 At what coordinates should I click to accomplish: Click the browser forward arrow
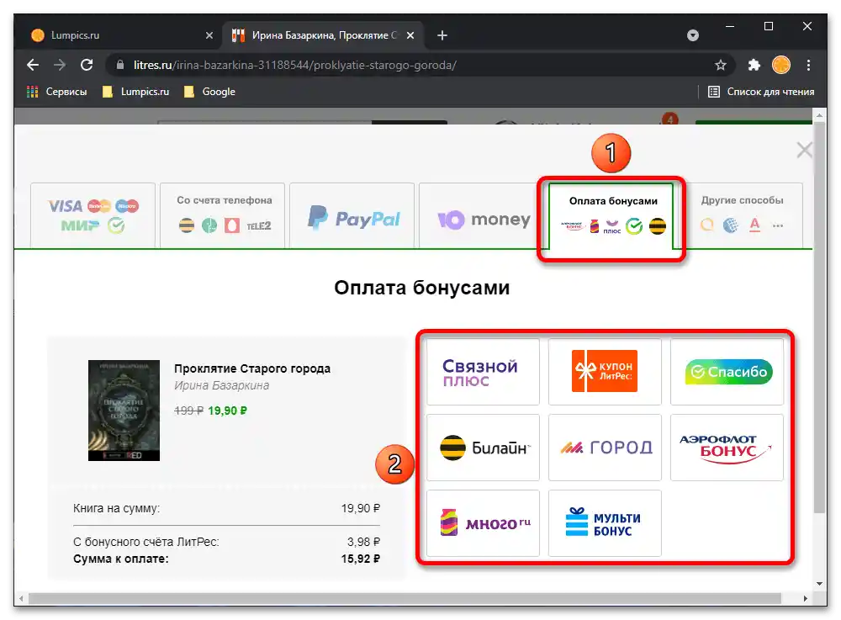[60, 65]
